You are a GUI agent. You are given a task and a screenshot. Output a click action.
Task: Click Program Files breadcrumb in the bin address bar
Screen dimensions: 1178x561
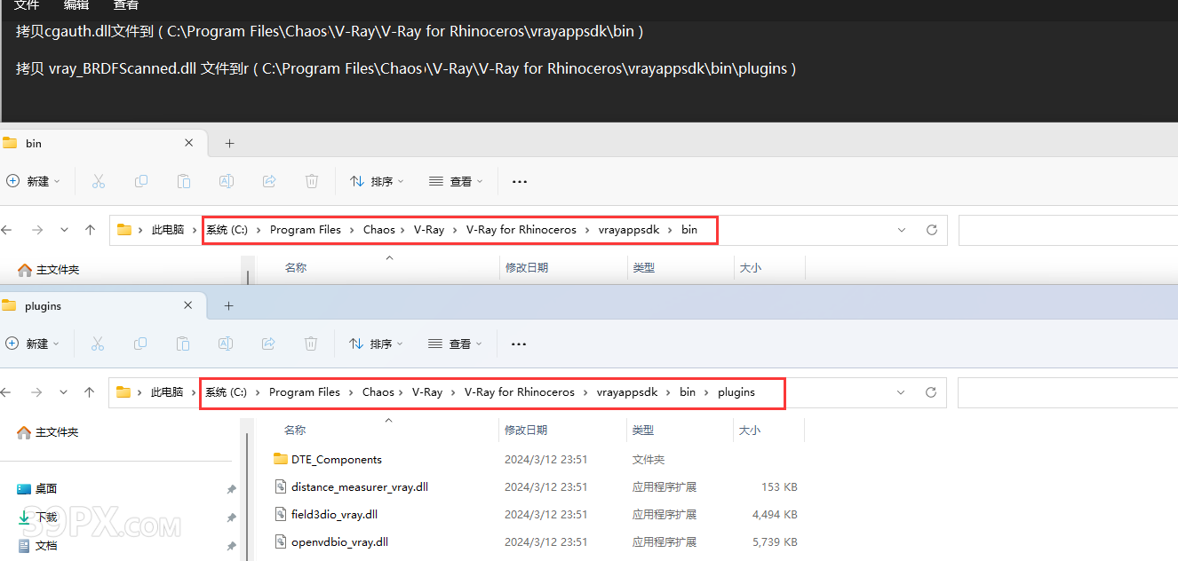pos(305,230)
